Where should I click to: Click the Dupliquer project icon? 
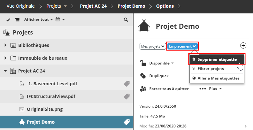pyautogui.click(x=143, y=76)
